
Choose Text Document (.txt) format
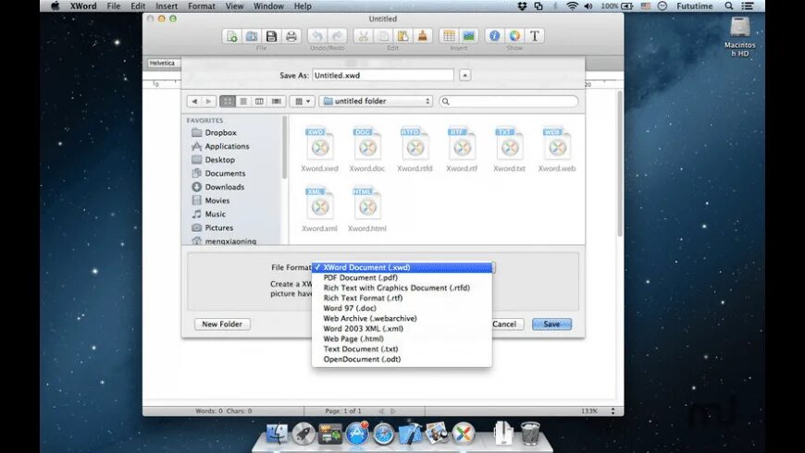[402, 349]
